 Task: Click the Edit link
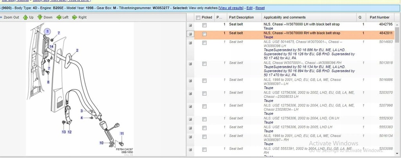click(x=249, y=8)
